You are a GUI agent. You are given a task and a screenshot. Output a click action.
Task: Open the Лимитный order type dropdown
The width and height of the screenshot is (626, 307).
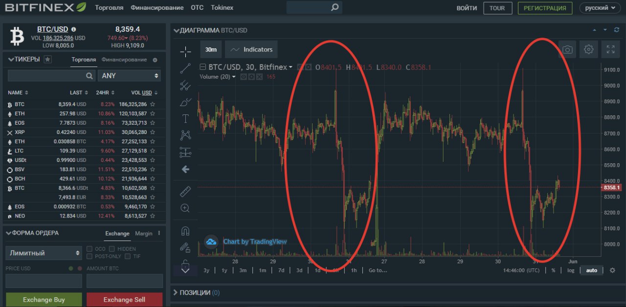tap(44, 253)
